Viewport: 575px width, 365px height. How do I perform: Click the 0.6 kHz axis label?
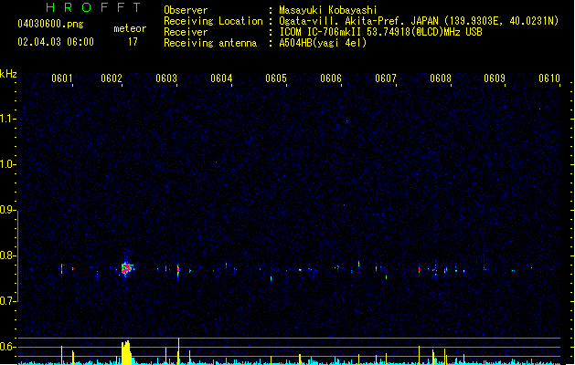click(x=7, y=347)
